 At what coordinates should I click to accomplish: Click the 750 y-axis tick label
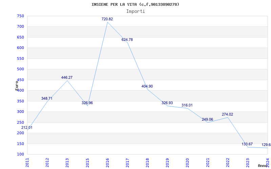pyautogui.click(x=20, y=16)
